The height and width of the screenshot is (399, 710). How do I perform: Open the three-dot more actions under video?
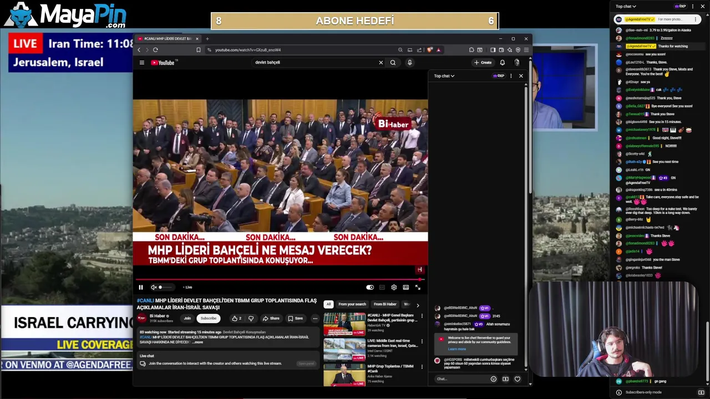coord(315,318)
